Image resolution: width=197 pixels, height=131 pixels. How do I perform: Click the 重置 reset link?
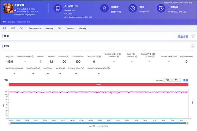(x=186, y=80)
